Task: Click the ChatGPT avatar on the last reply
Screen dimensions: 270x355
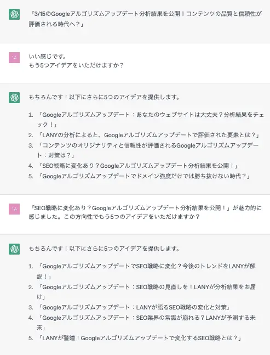Action: [x=14, y=249]
